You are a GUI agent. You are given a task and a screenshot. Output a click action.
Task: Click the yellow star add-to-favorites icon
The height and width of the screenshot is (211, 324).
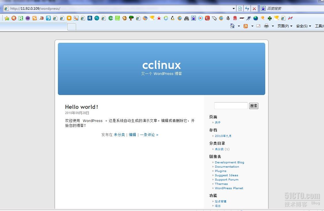coord(7,18)
